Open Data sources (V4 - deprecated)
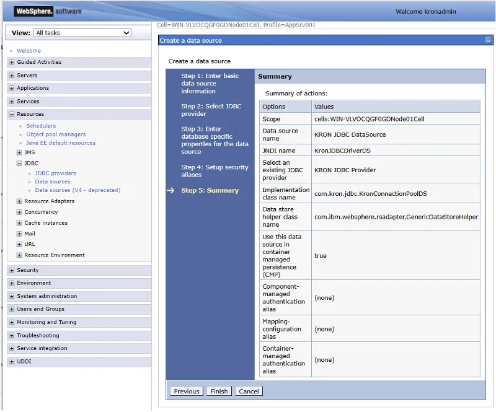This screenshot has height=412, width=496. pos(78,190)
